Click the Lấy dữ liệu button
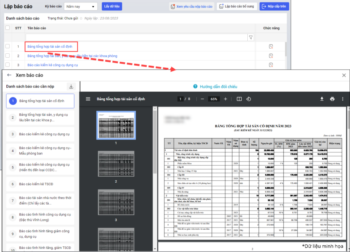 (x=111, y=6)
